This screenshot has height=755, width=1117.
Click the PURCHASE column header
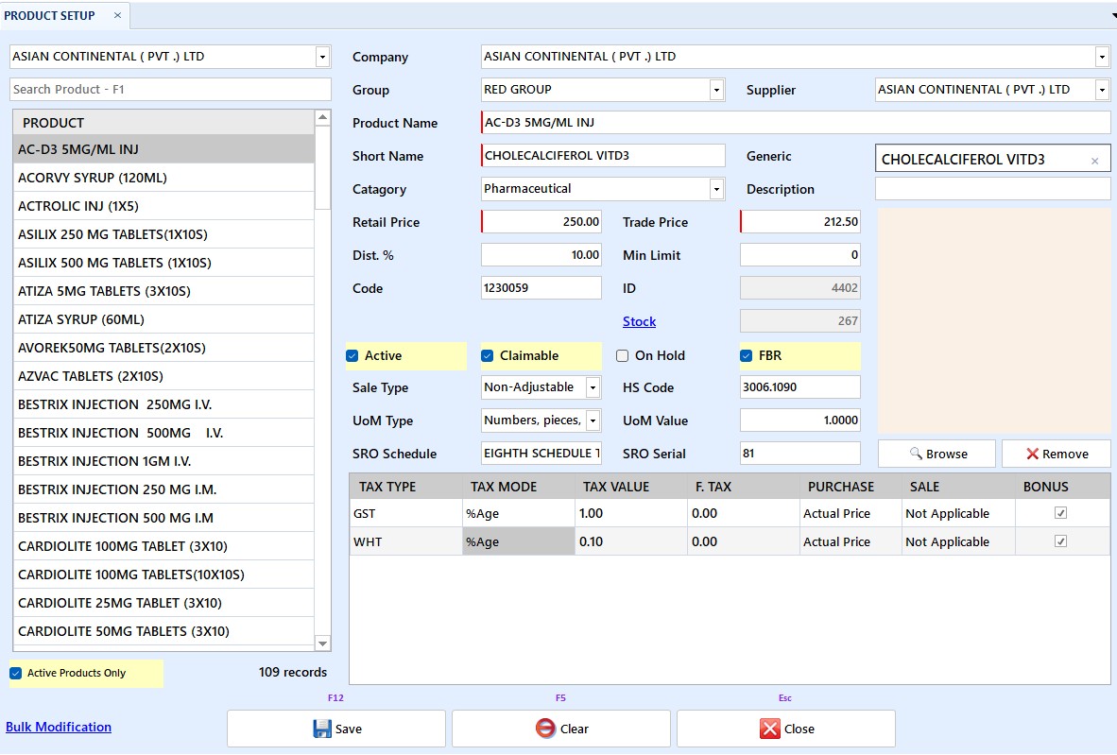851,487
